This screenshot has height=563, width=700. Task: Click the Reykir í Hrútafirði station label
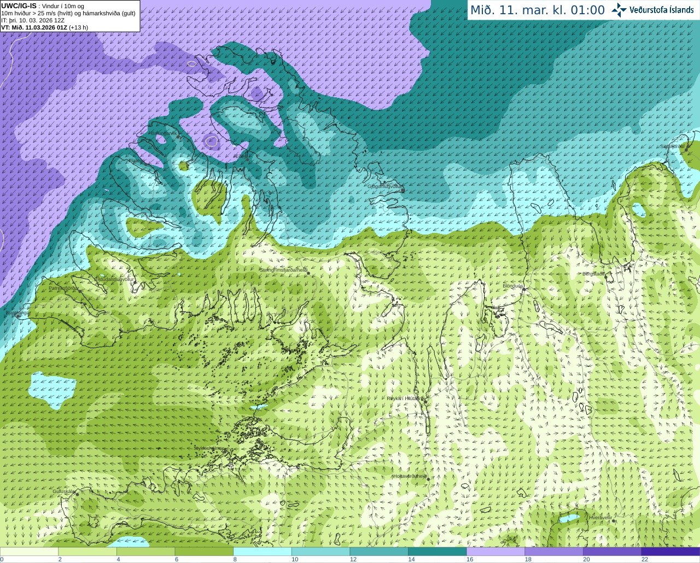click(x=405, y=398)
